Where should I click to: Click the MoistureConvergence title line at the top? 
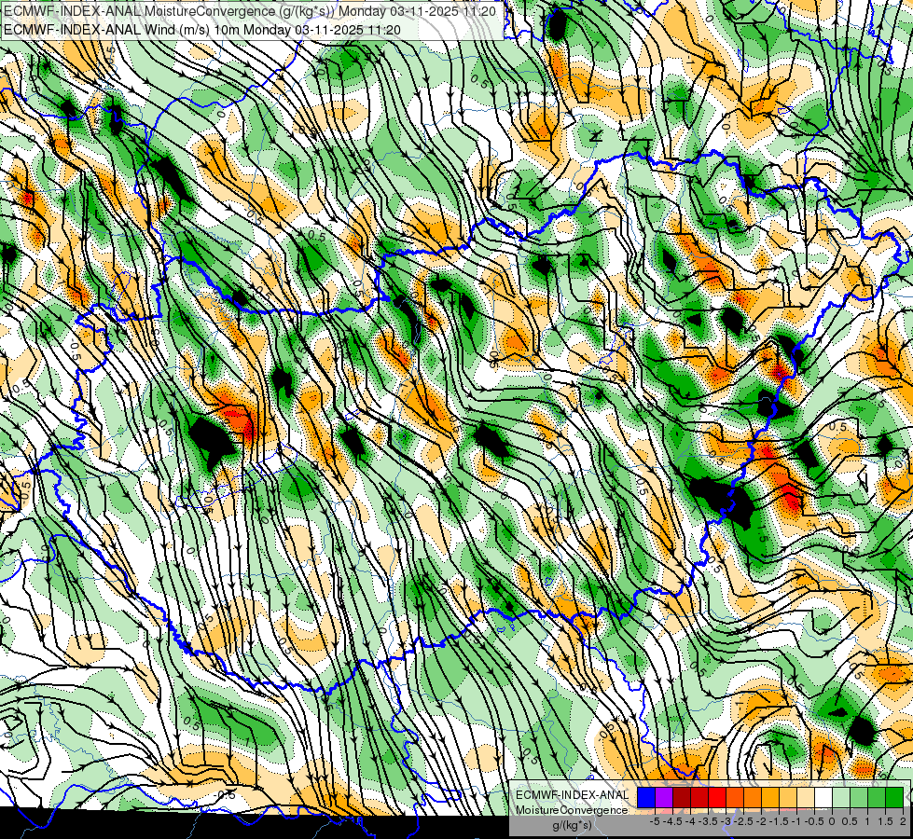pos(250,11)
